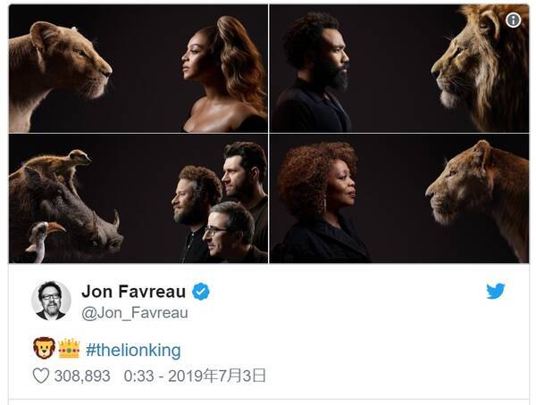Open the #thelionking hashtag link
This screenshot has height=405, width=536.
coord(133,349)
